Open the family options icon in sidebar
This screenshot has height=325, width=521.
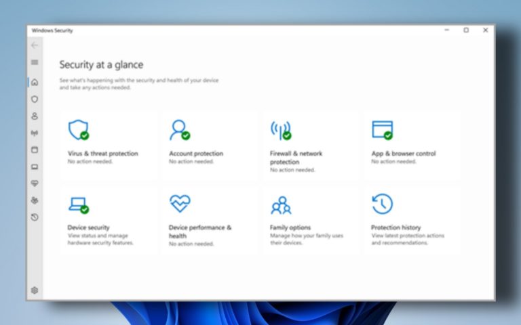coord(35,200)
